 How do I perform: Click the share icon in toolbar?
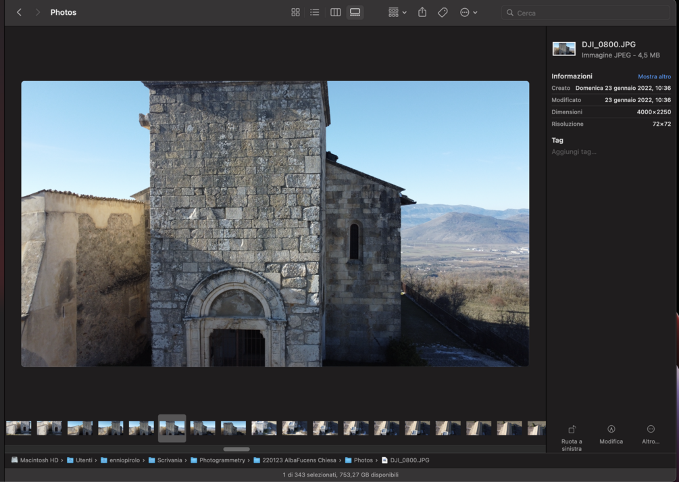(422, 13)
